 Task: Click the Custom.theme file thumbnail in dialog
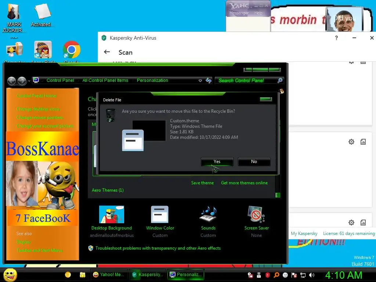(144, 136)
